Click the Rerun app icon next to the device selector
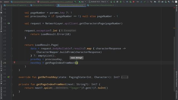The image size is (178, 100). (111, 2)
